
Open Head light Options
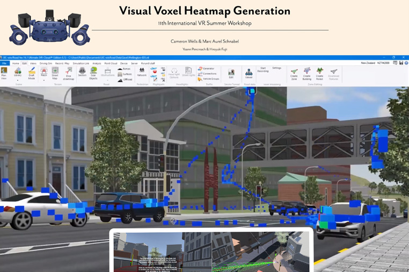174,73
